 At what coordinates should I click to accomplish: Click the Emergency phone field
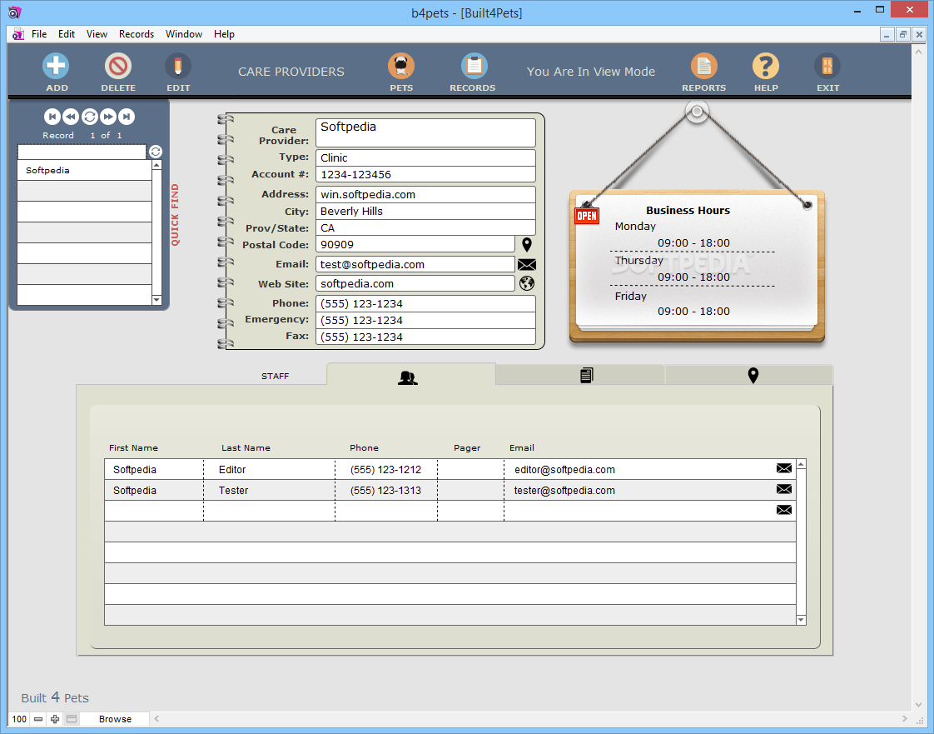[425, 320]
